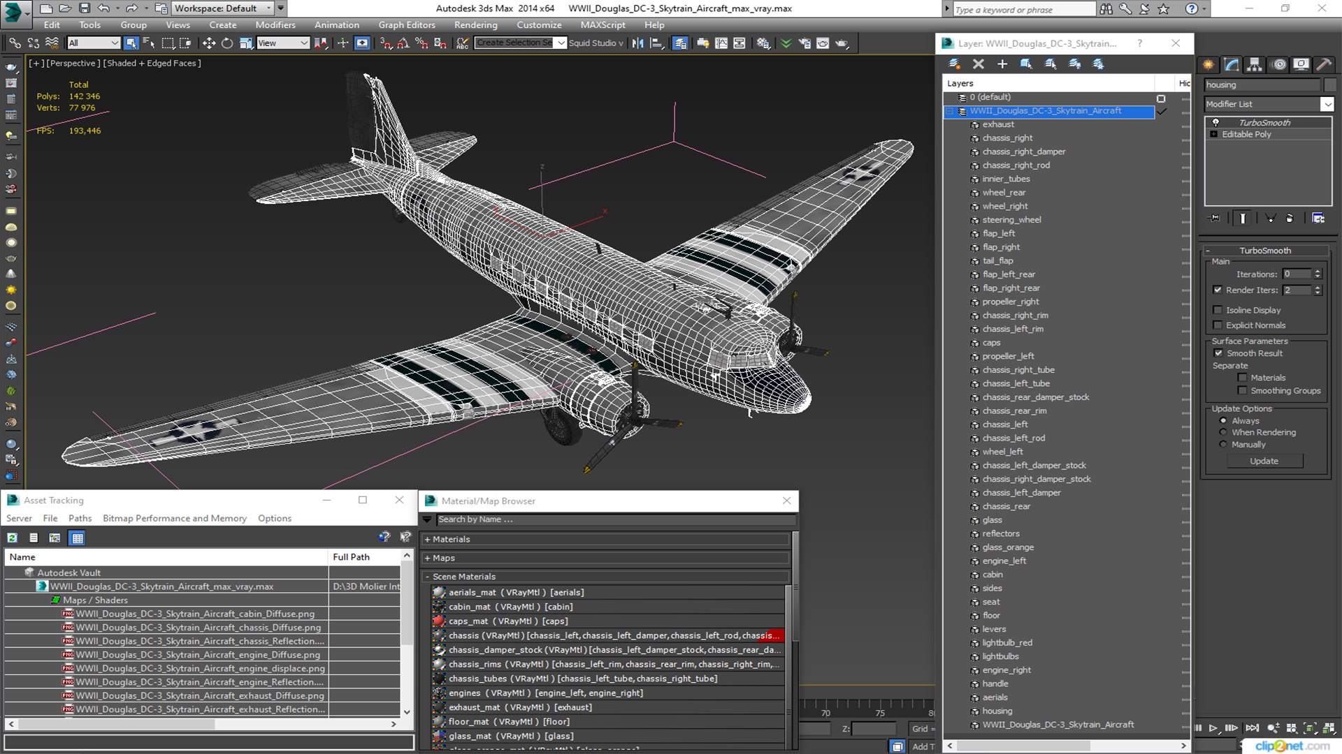Collapse the TurboSmooth rollout header
This screenshot has height=754, width=1342.
point(1265,251)
